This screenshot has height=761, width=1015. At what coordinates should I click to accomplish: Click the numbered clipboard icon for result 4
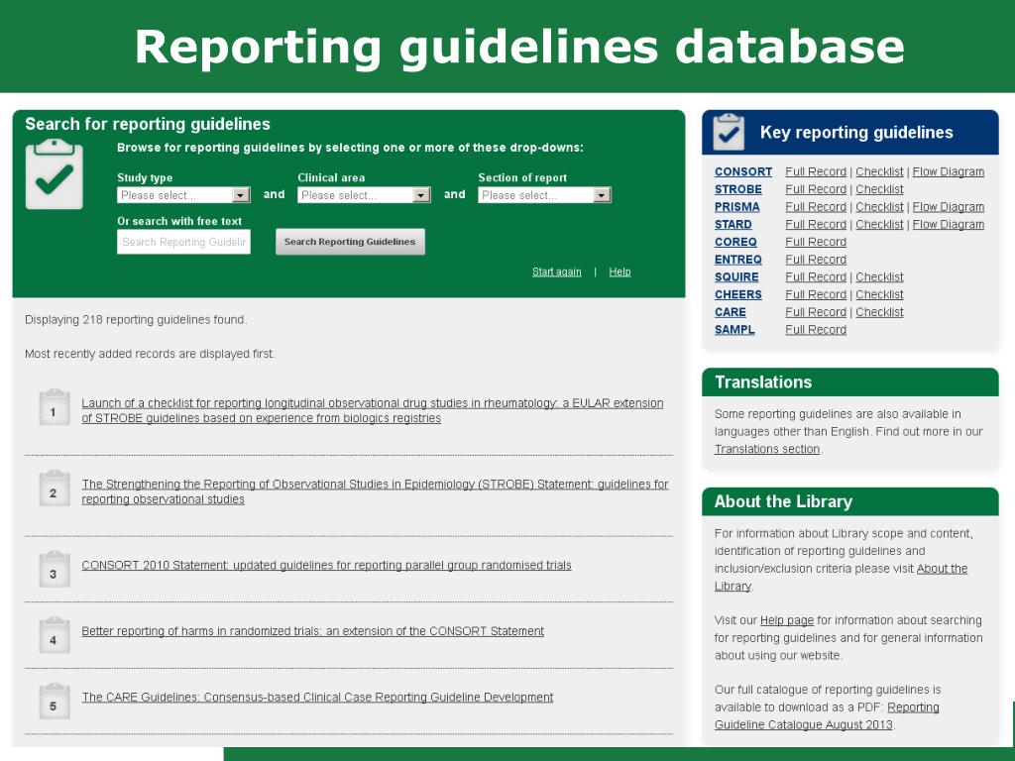tap(54, 635)
